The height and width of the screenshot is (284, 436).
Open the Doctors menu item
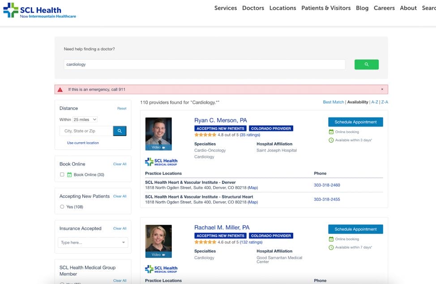tap(253, 8)
